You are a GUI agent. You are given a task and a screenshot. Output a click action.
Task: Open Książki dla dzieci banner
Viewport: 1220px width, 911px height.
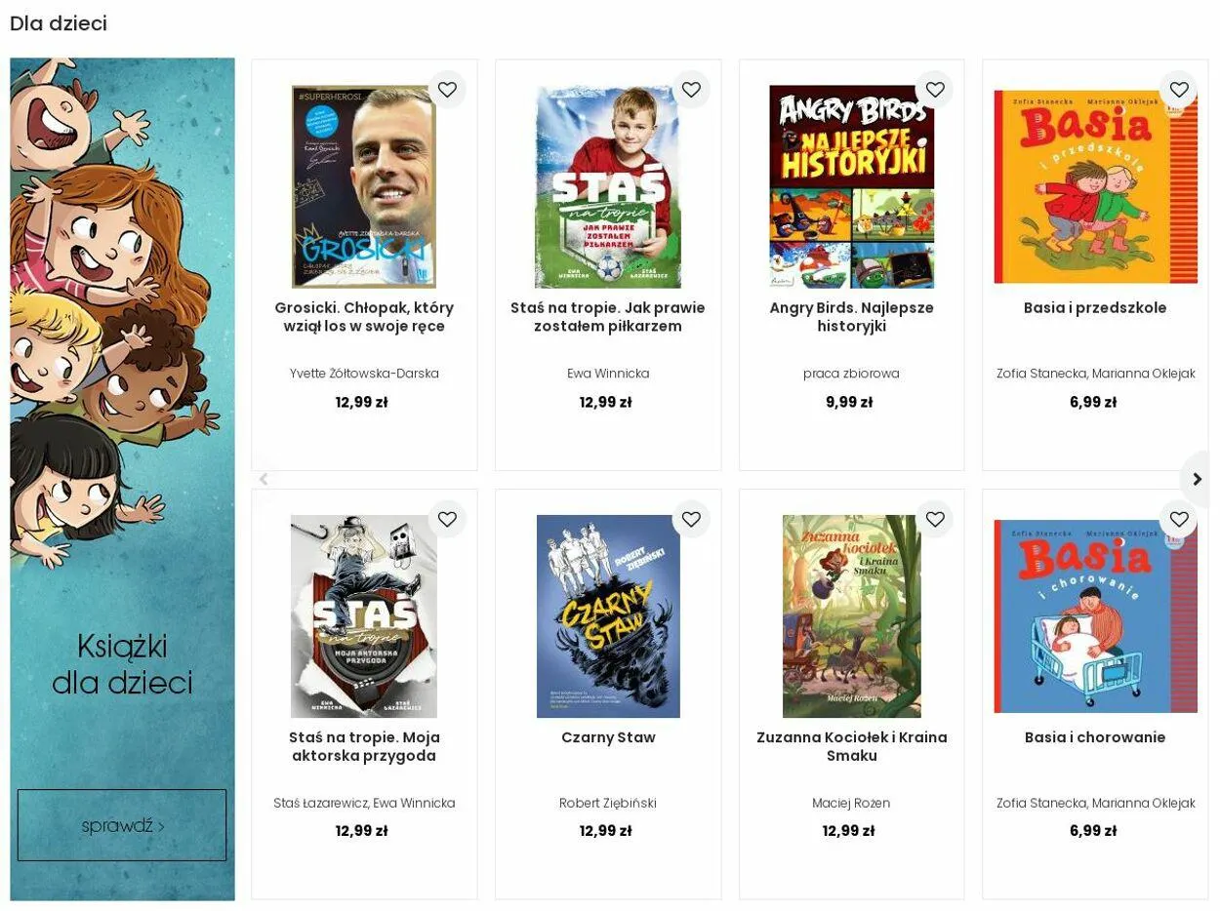(x=122, y=479)
